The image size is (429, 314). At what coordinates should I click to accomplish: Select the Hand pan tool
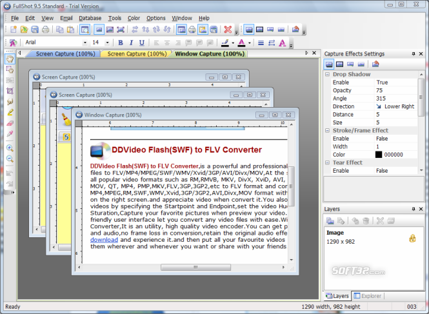coord(10,59)
